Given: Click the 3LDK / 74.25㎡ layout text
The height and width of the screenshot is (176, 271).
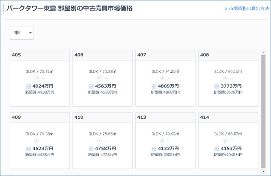Looking at the screenshot, I should click(165, 71).
